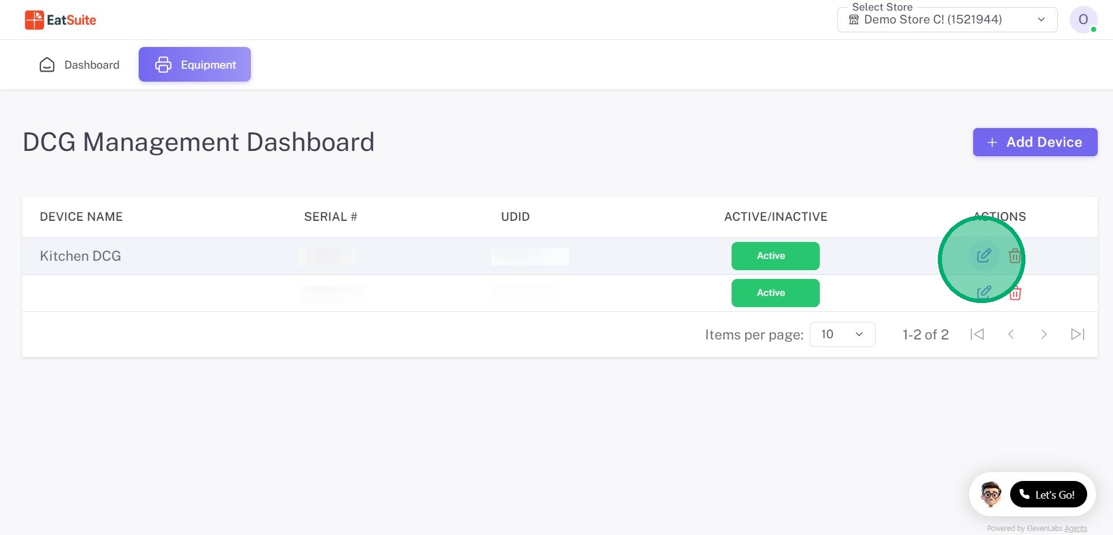This screenshot has width=1113, height=535.
Task: Expand the Items per page dropdown
Action: (x=842, y=334)
